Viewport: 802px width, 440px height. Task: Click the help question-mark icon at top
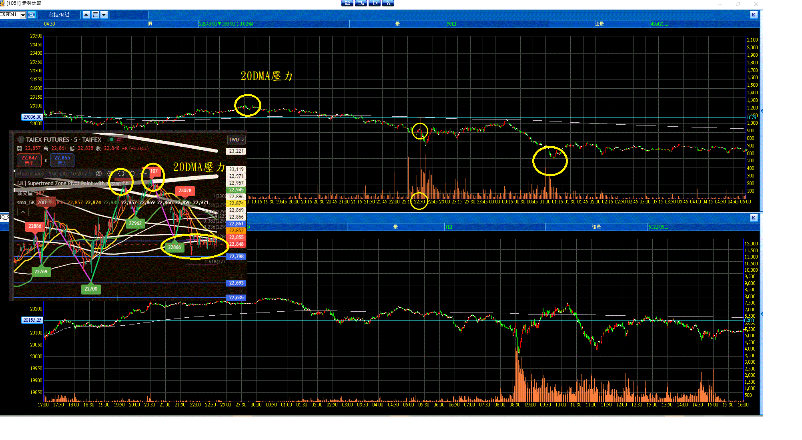388,3
